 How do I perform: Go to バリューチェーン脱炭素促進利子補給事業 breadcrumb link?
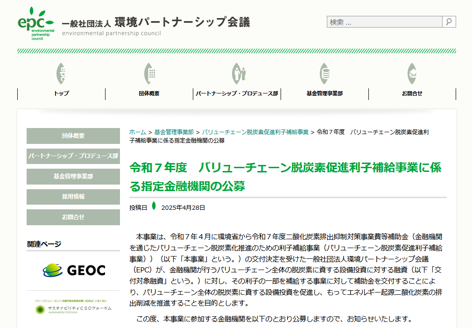[x=255, y=132]
